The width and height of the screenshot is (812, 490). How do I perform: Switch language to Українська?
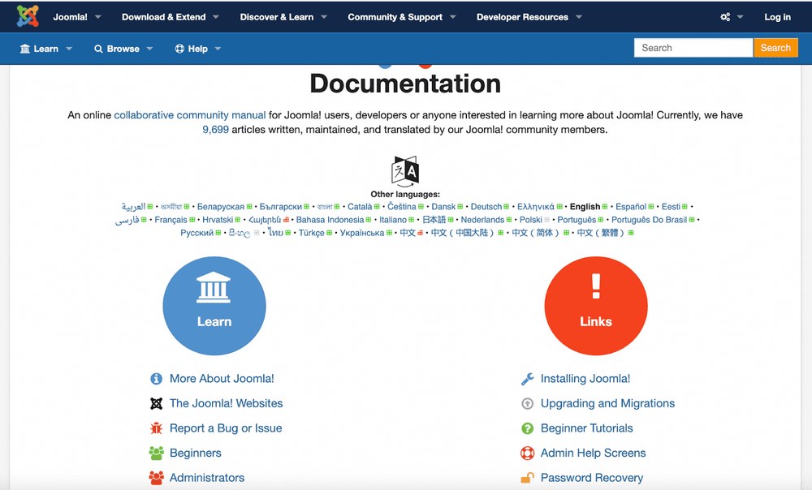coord(362,233)
